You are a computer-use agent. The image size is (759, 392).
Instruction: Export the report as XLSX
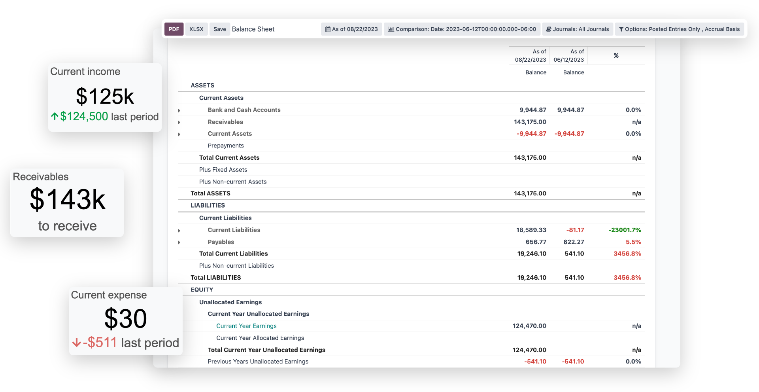(x=196, y=29)
